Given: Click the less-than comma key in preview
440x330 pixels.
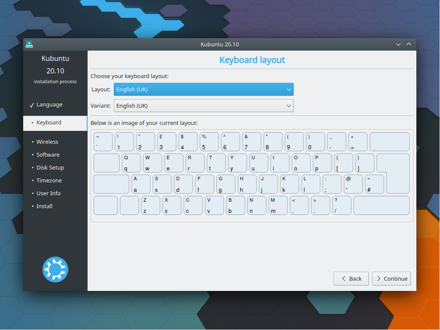Looking at the screenshot, I should coord(299,206).
